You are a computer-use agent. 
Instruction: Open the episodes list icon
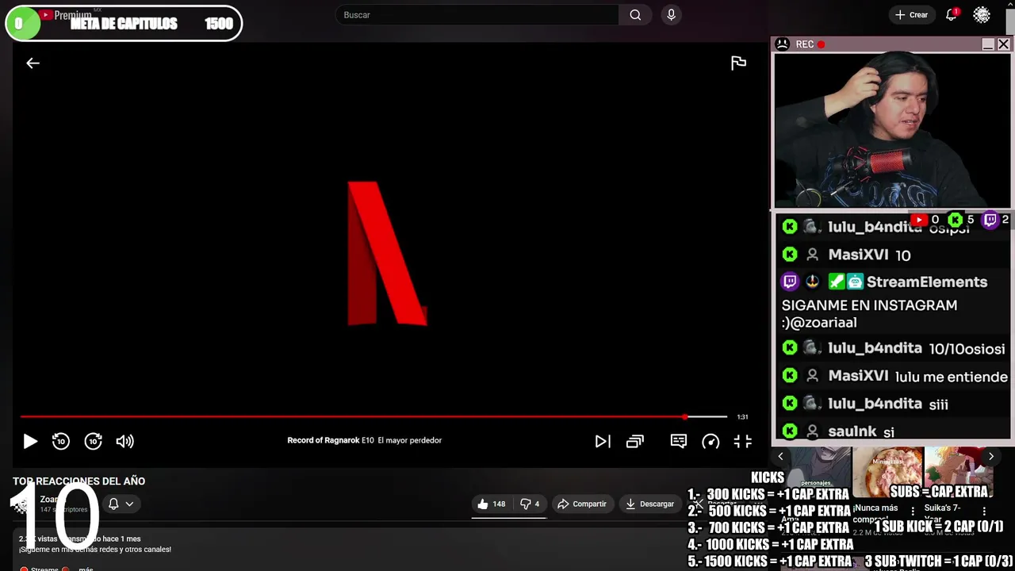(x=635, y=442)
